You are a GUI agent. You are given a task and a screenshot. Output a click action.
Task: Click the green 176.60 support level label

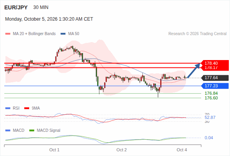[211, 98]
